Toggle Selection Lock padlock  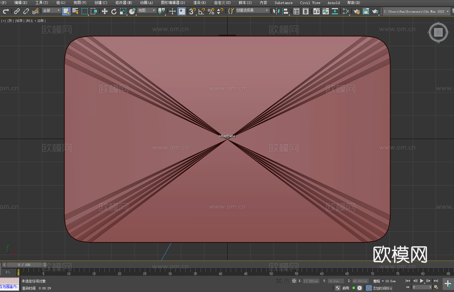pyautogui.click(x=286, y=281)
